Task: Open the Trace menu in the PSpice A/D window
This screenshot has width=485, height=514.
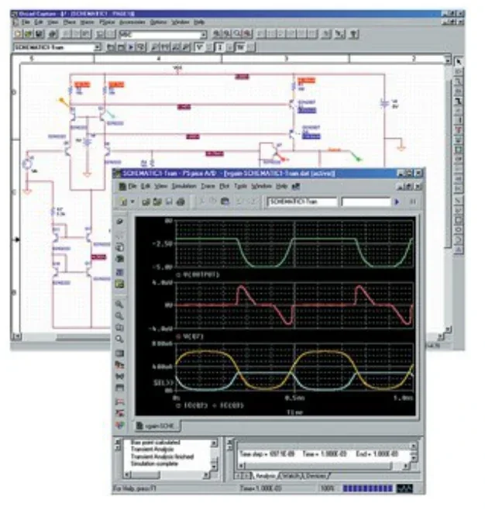Action: point(208,186)
